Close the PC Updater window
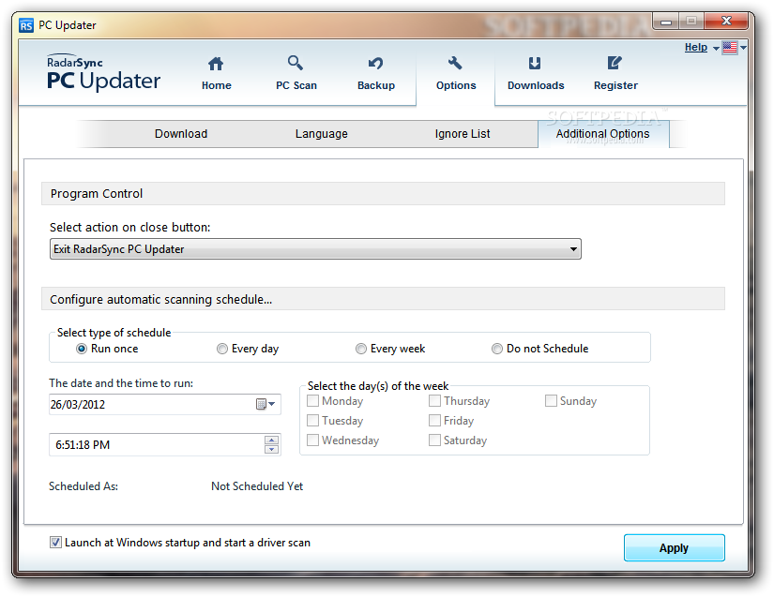The image size is (774, 597). pyautogui.click(x=726, y=21)
